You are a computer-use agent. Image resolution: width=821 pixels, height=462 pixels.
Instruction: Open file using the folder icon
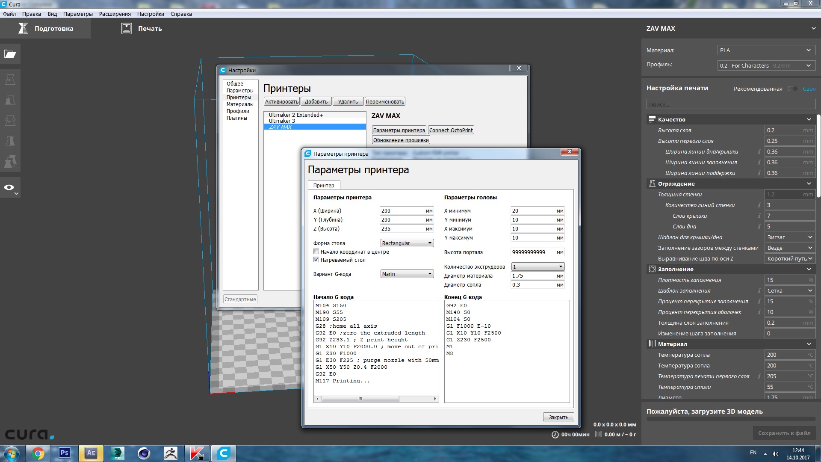click(x=10, y=54)
